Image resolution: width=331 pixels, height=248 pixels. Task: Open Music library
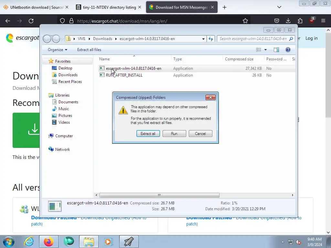point(64,109)
